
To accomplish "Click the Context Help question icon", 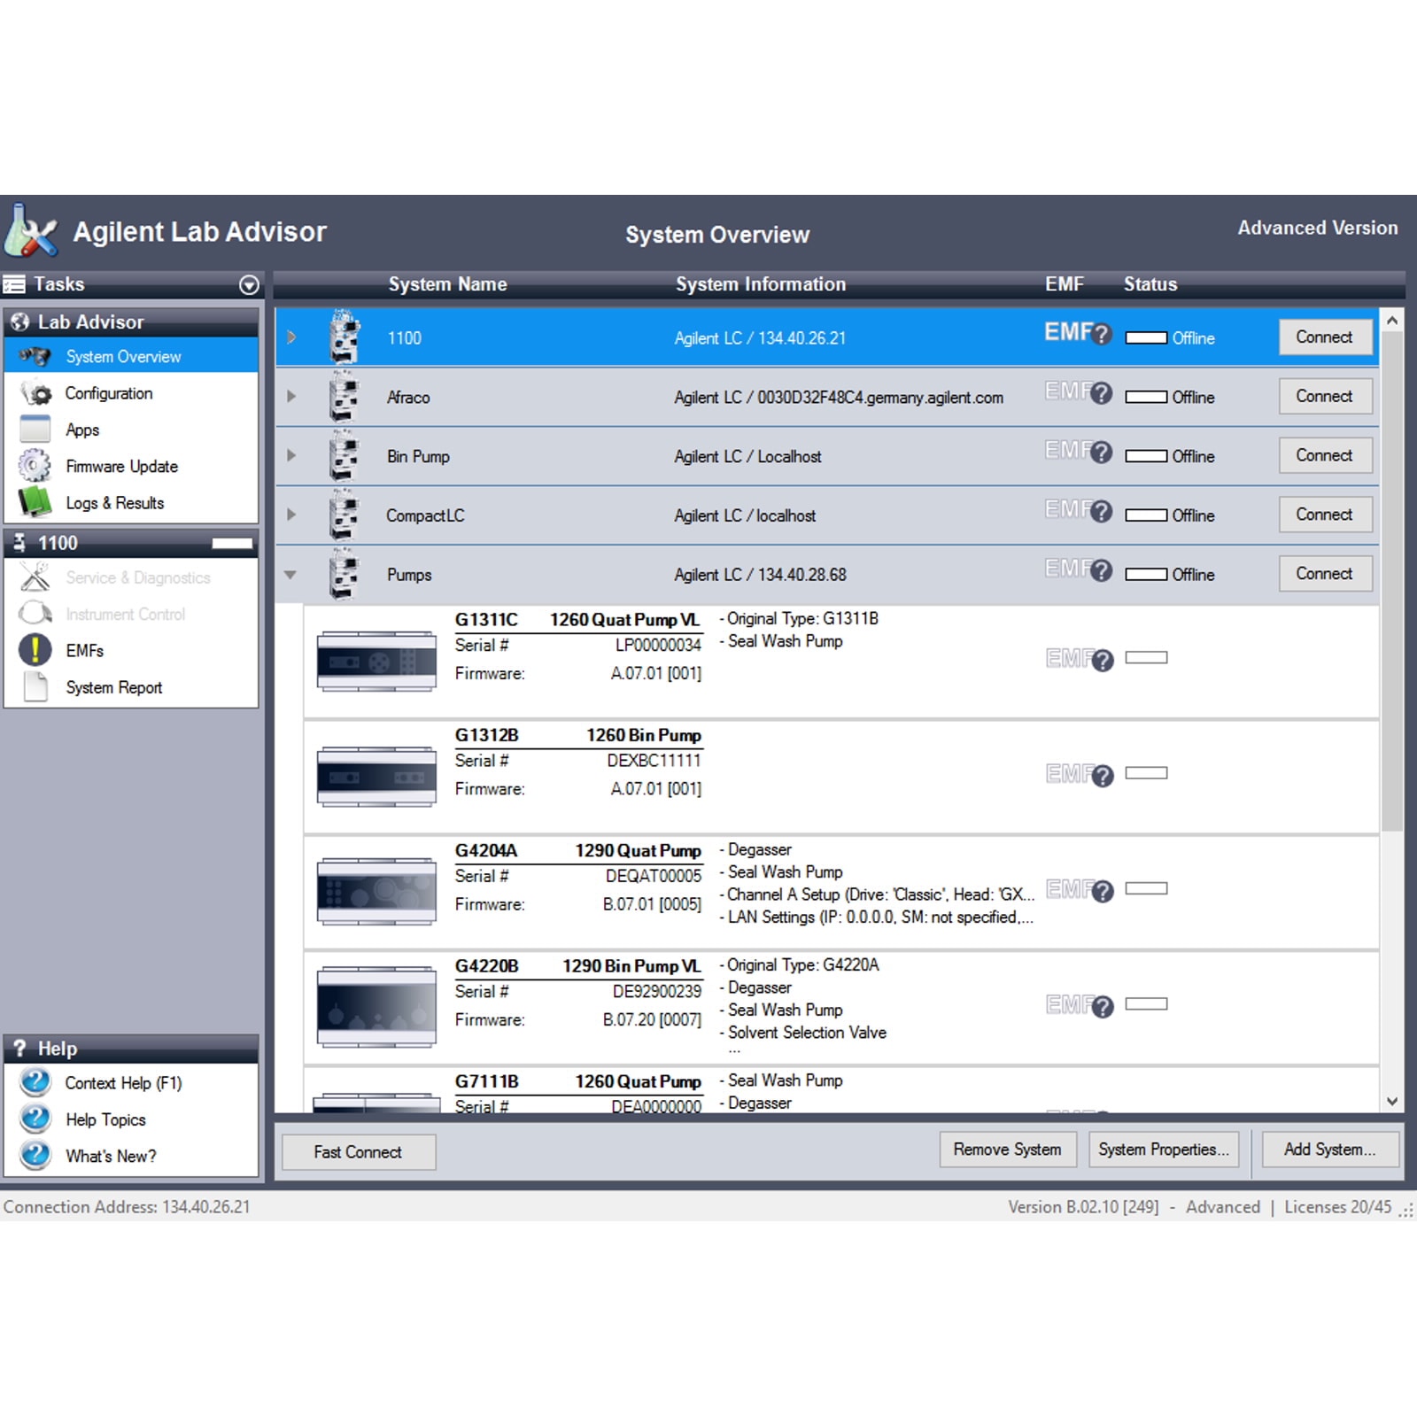I will coord(35,1082).
